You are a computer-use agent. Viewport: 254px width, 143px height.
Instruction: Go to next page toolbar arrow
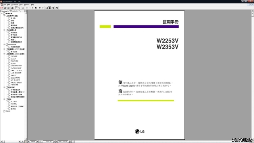(x=33, y=8)
